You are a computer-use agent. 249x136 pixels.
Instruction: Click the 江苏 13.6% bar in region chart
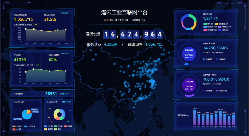pyautogui.click(x=195, y=117)
